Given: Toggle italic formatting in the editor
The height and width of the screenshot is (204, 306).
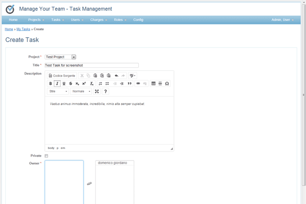Looking at the screenshot, I should pyautogui.click(x=57, y=84).
